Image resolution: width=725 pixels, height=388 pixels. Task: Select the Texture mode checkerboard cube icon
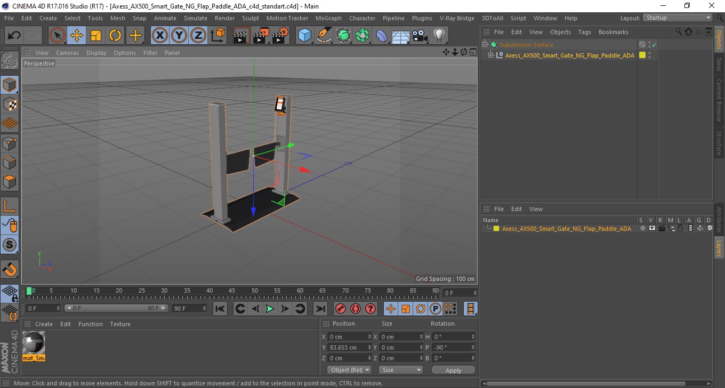click(10, 104)
